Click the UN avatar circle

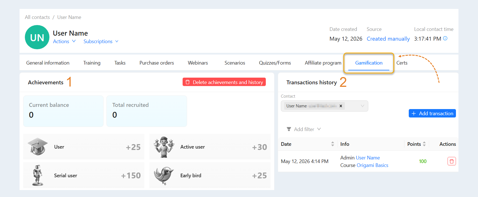point(37,37)
